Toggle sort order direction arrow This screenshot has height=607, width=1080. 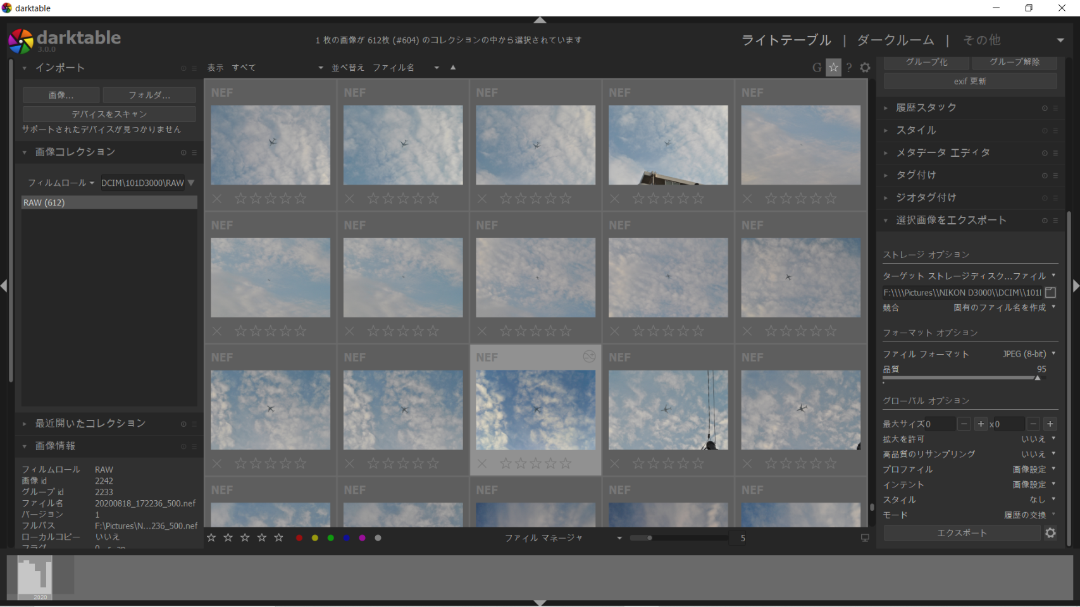[x=453, y=68]
